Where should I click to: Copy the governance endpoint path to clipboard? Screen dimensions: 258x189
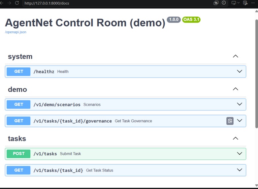230,121
